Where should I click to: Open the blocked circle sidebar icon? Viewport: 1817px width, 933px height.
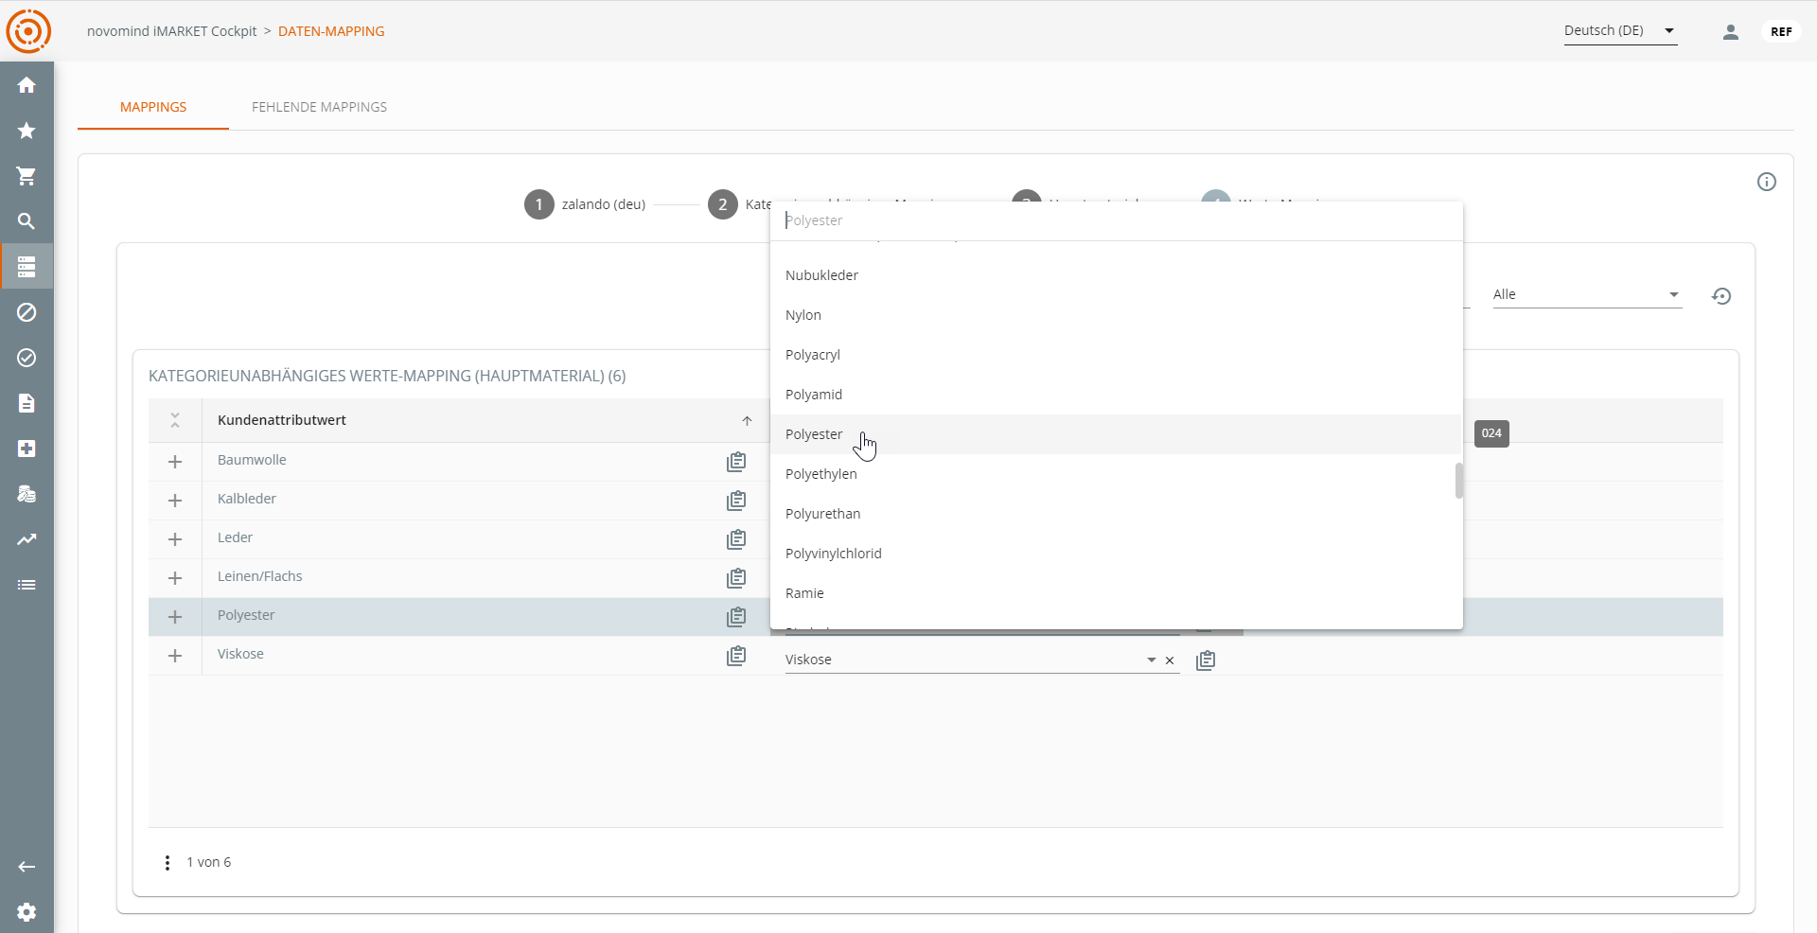click(26, 312)
